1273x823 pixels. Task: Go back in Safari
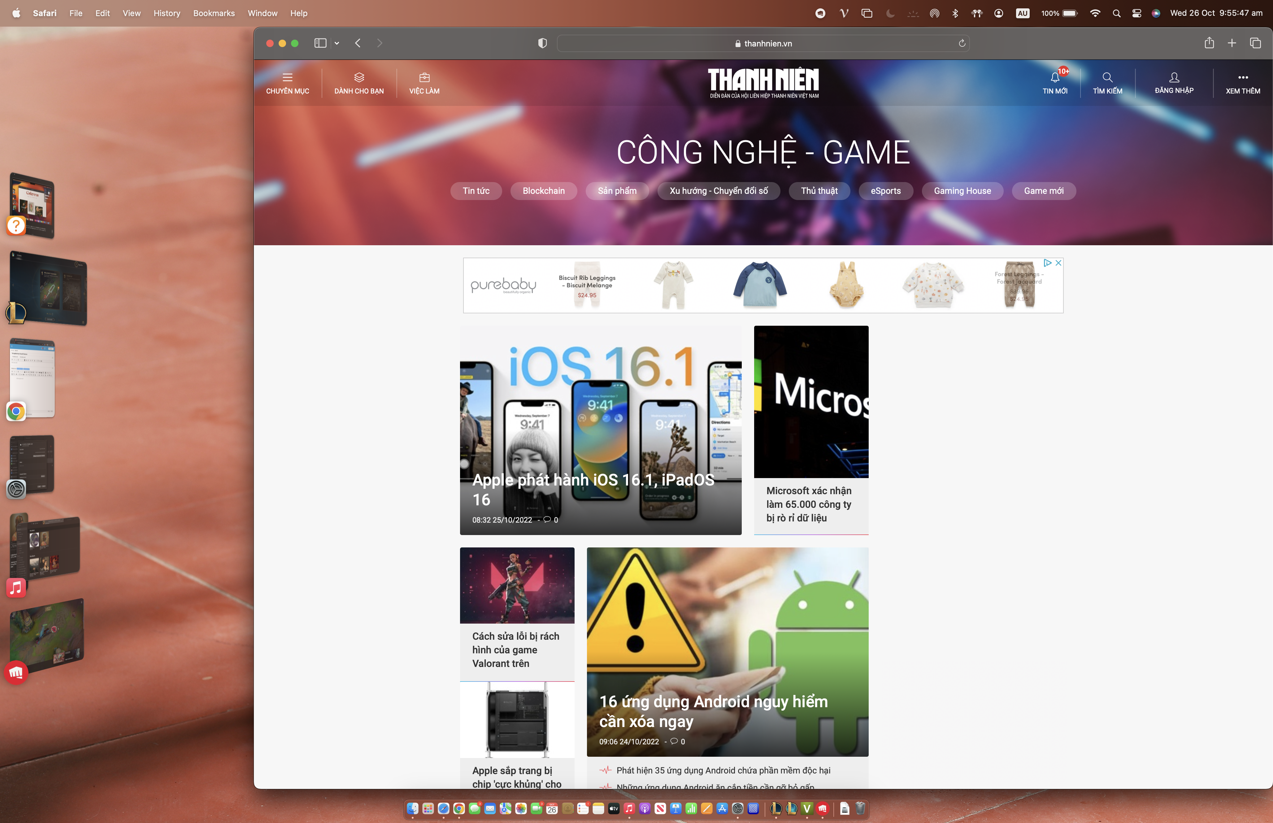click(358, 43)
